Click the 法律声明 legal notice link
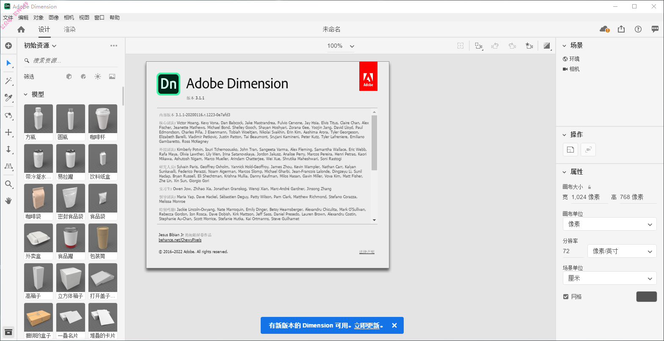The image size is (664, 341). point(367,252)
